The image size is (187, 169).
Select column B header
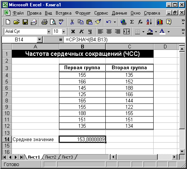(x=82, y=47)
